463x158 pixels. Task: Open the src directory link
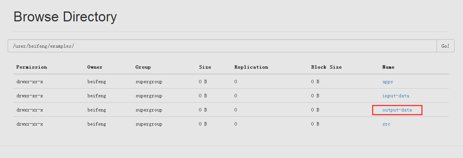386,124
